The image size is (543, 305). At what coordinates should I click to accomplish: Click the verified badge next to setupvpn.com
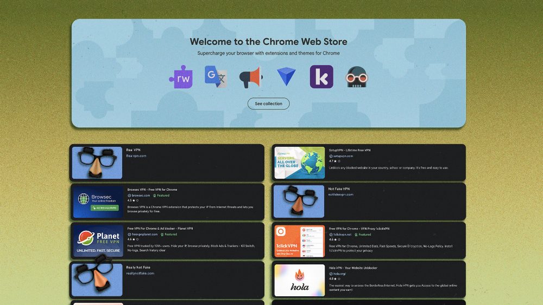click(x=331, y=156)
